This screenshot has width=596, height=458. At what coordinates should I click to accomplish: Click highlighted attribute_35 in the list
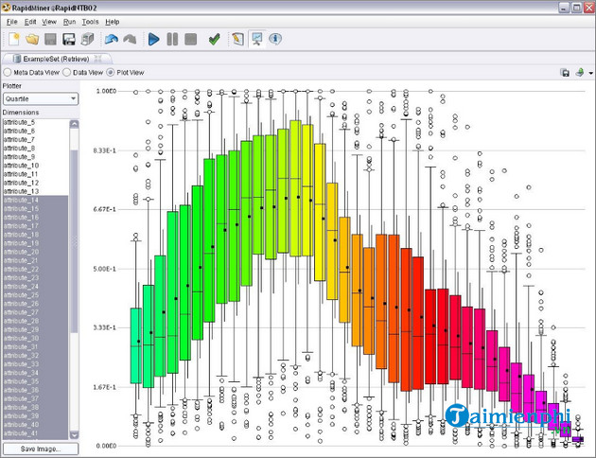click(35, 381)
